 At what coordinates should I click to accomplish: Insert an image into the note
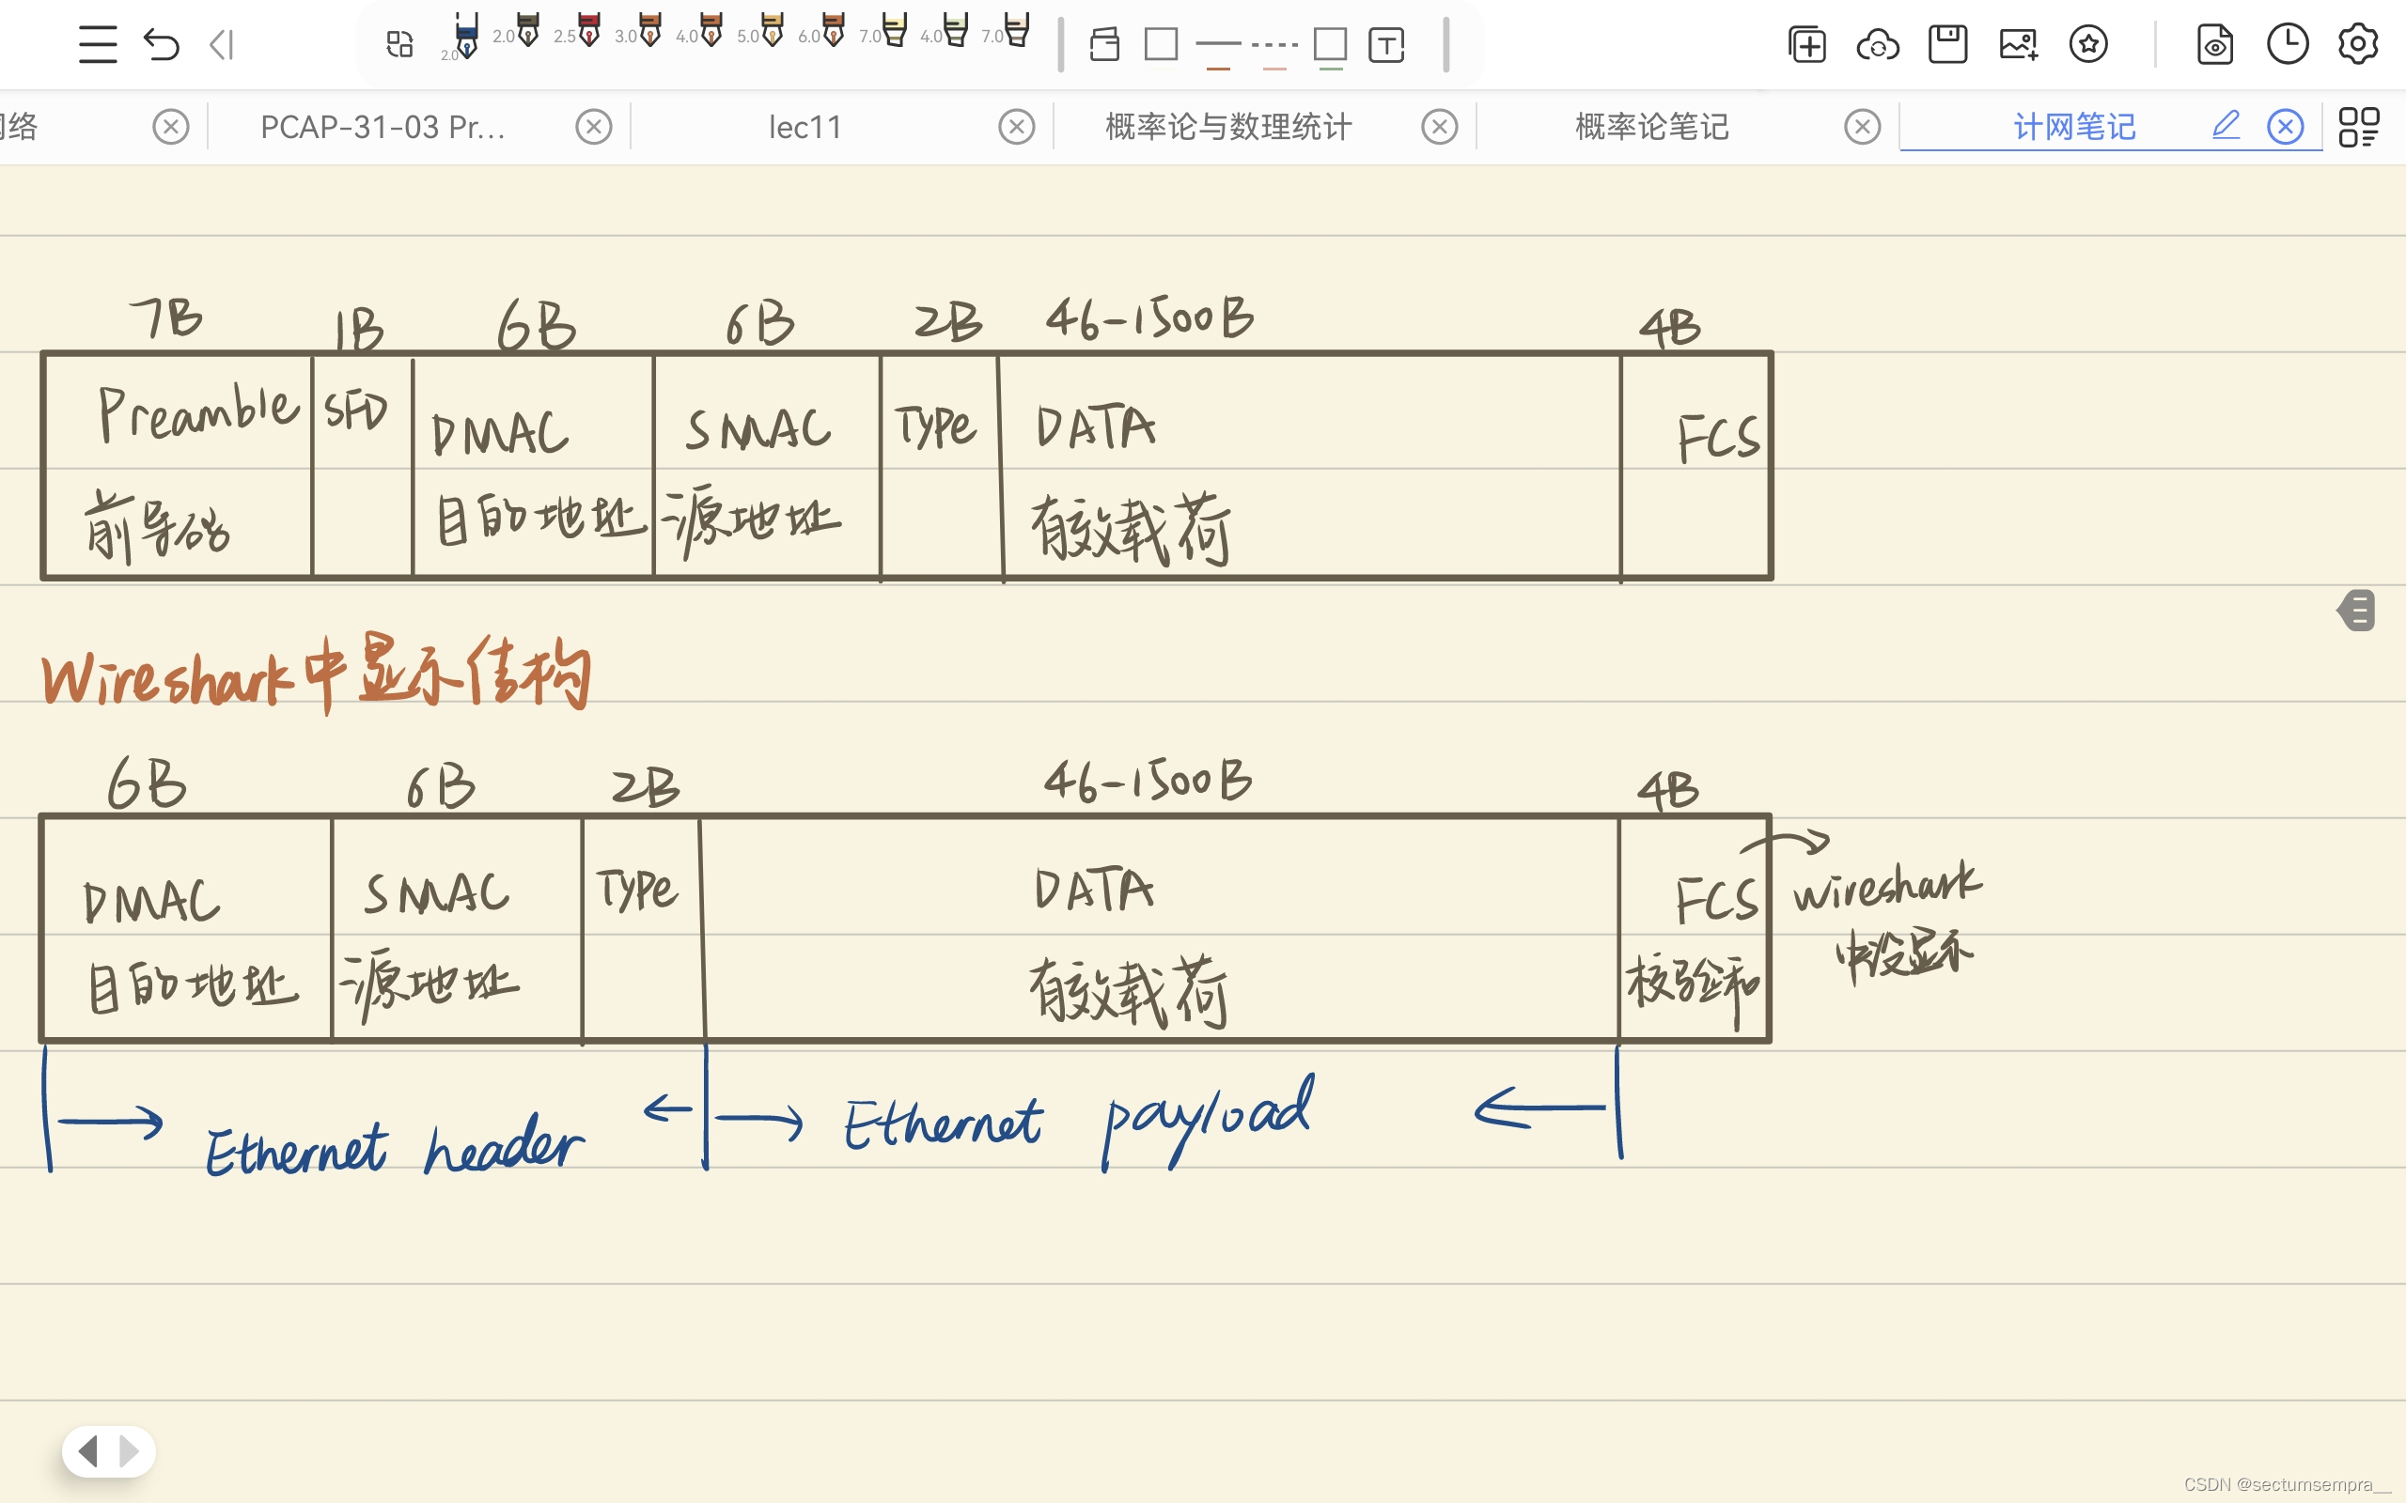2018,45
